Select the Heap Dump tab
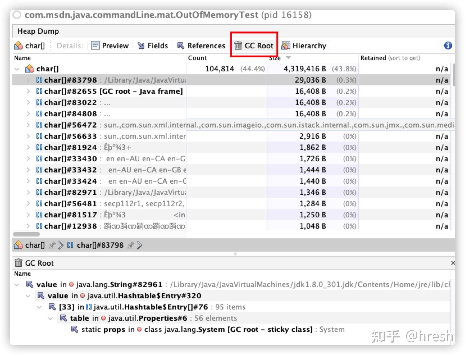Image resolution: width=465 pixels, height=355 pixels. (38, 31)
